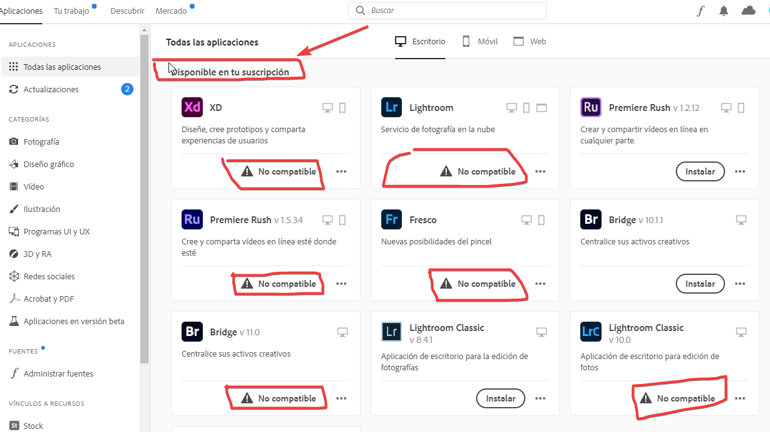
Task: Open more options for XD
Action: click(x=341, y=171)
